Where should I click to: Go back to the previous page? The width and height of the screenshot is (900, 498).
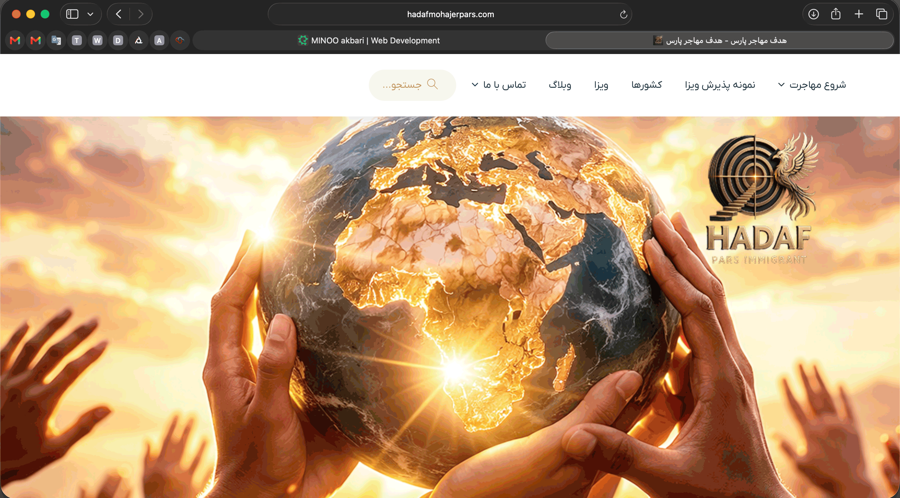pyautogui.click(x=119, y=14)
